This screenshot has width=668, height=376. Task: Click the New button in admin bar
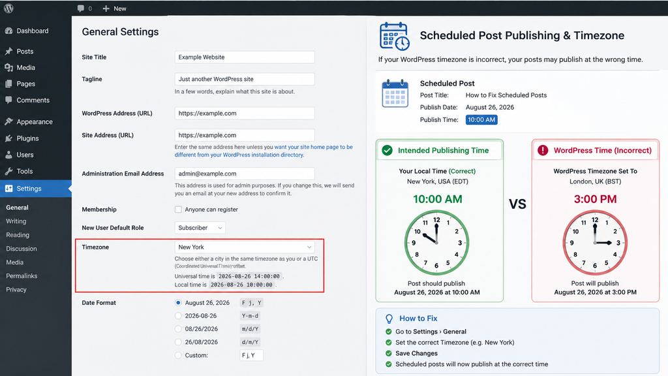pyautogui.click(x=115, y=8)
